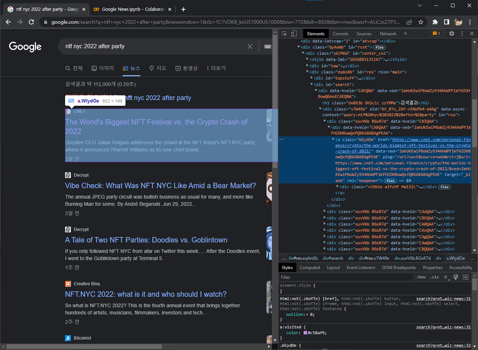The width and height of the screenshot is (478, 350).
Task: Open Chrome three-dot menu
Action: coord(470,22)
